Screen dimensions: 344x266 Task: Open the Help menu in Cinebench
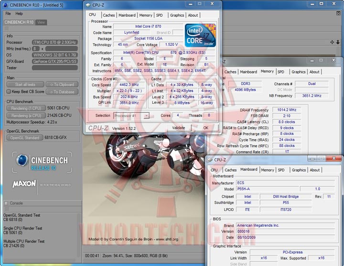coord(19,13)
